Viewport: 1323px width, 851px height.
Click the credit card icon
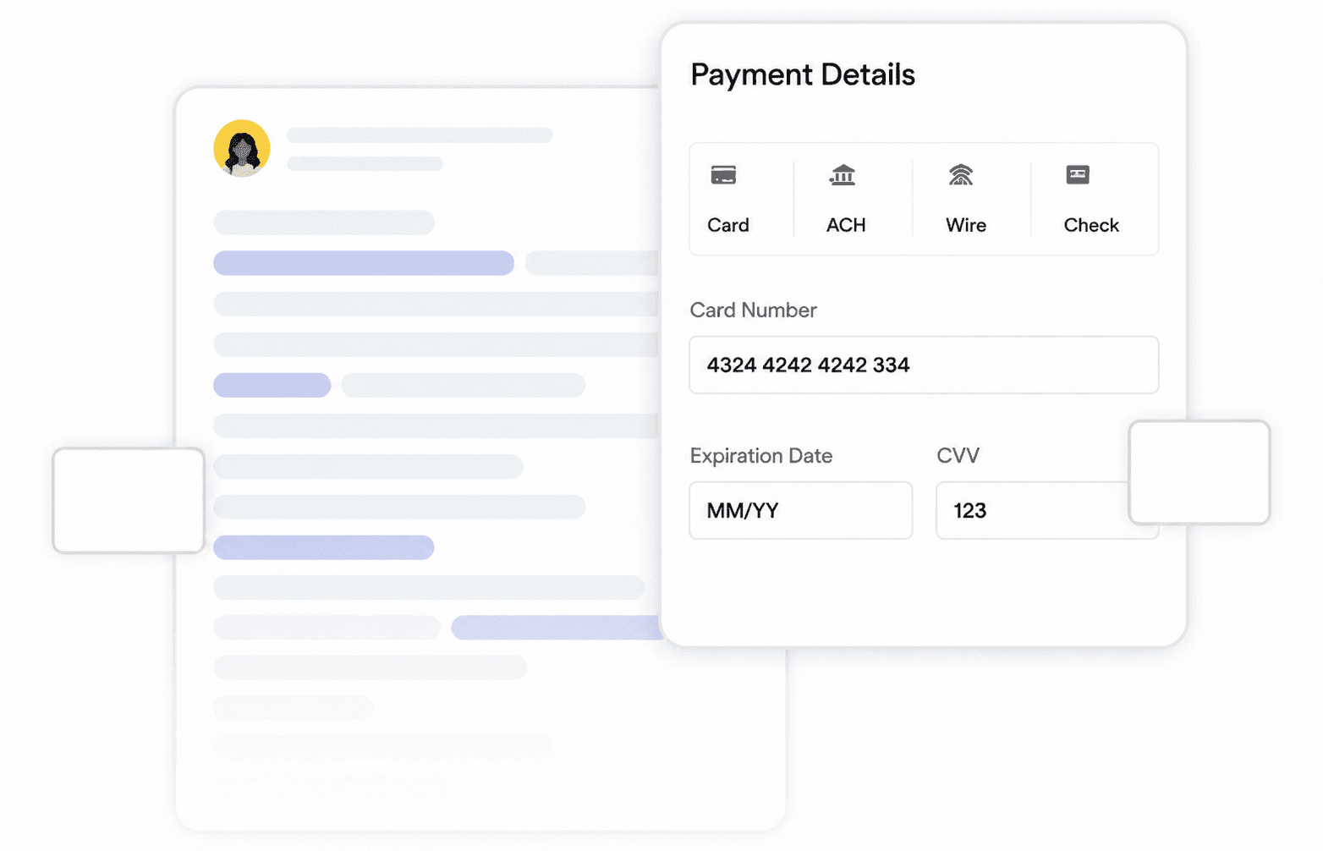click(723, 175)
